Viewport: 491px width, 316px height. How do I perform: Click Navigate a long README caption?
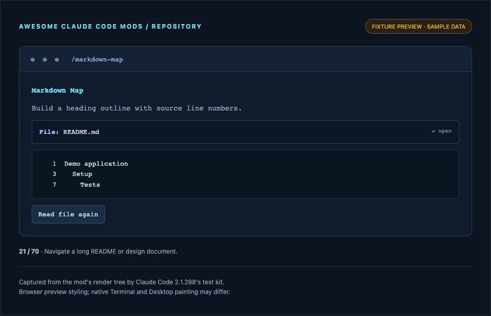coord(111,252)
